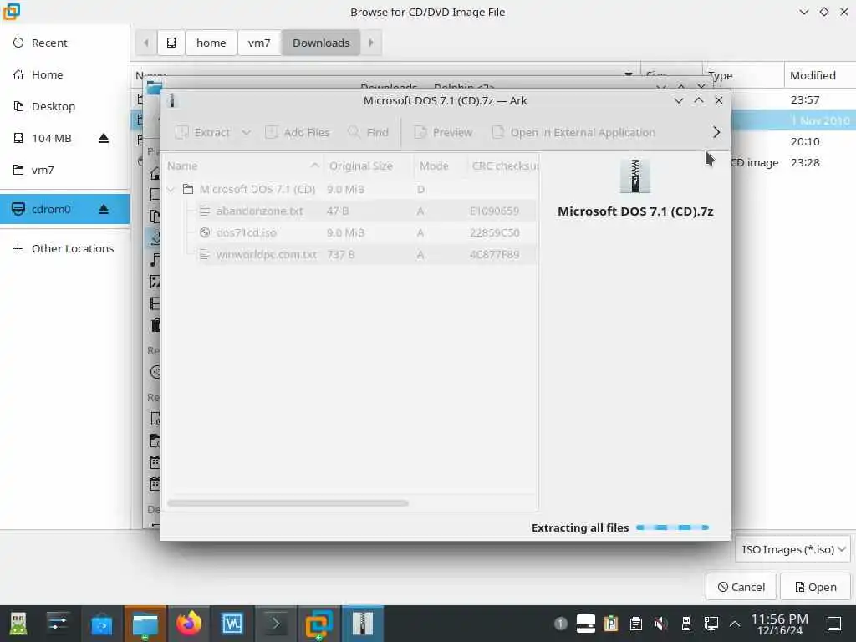This screenshot has height=642, width=856.
Task: Open vm7 in the file dialog sidebar
Action: [64, 170]
